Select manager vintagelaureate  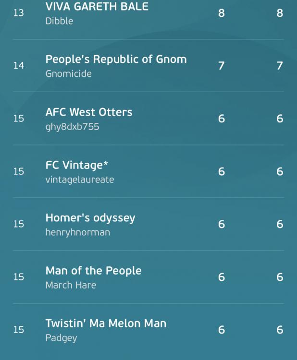click(x=80, y=180)
